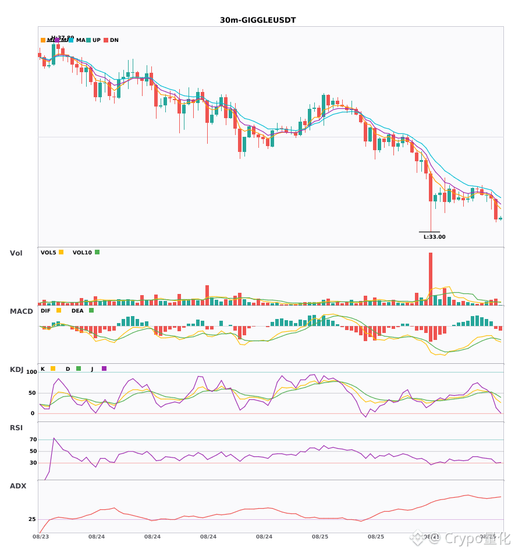Click the yellow VOL5 legend swatch

(x=61, y=252)
